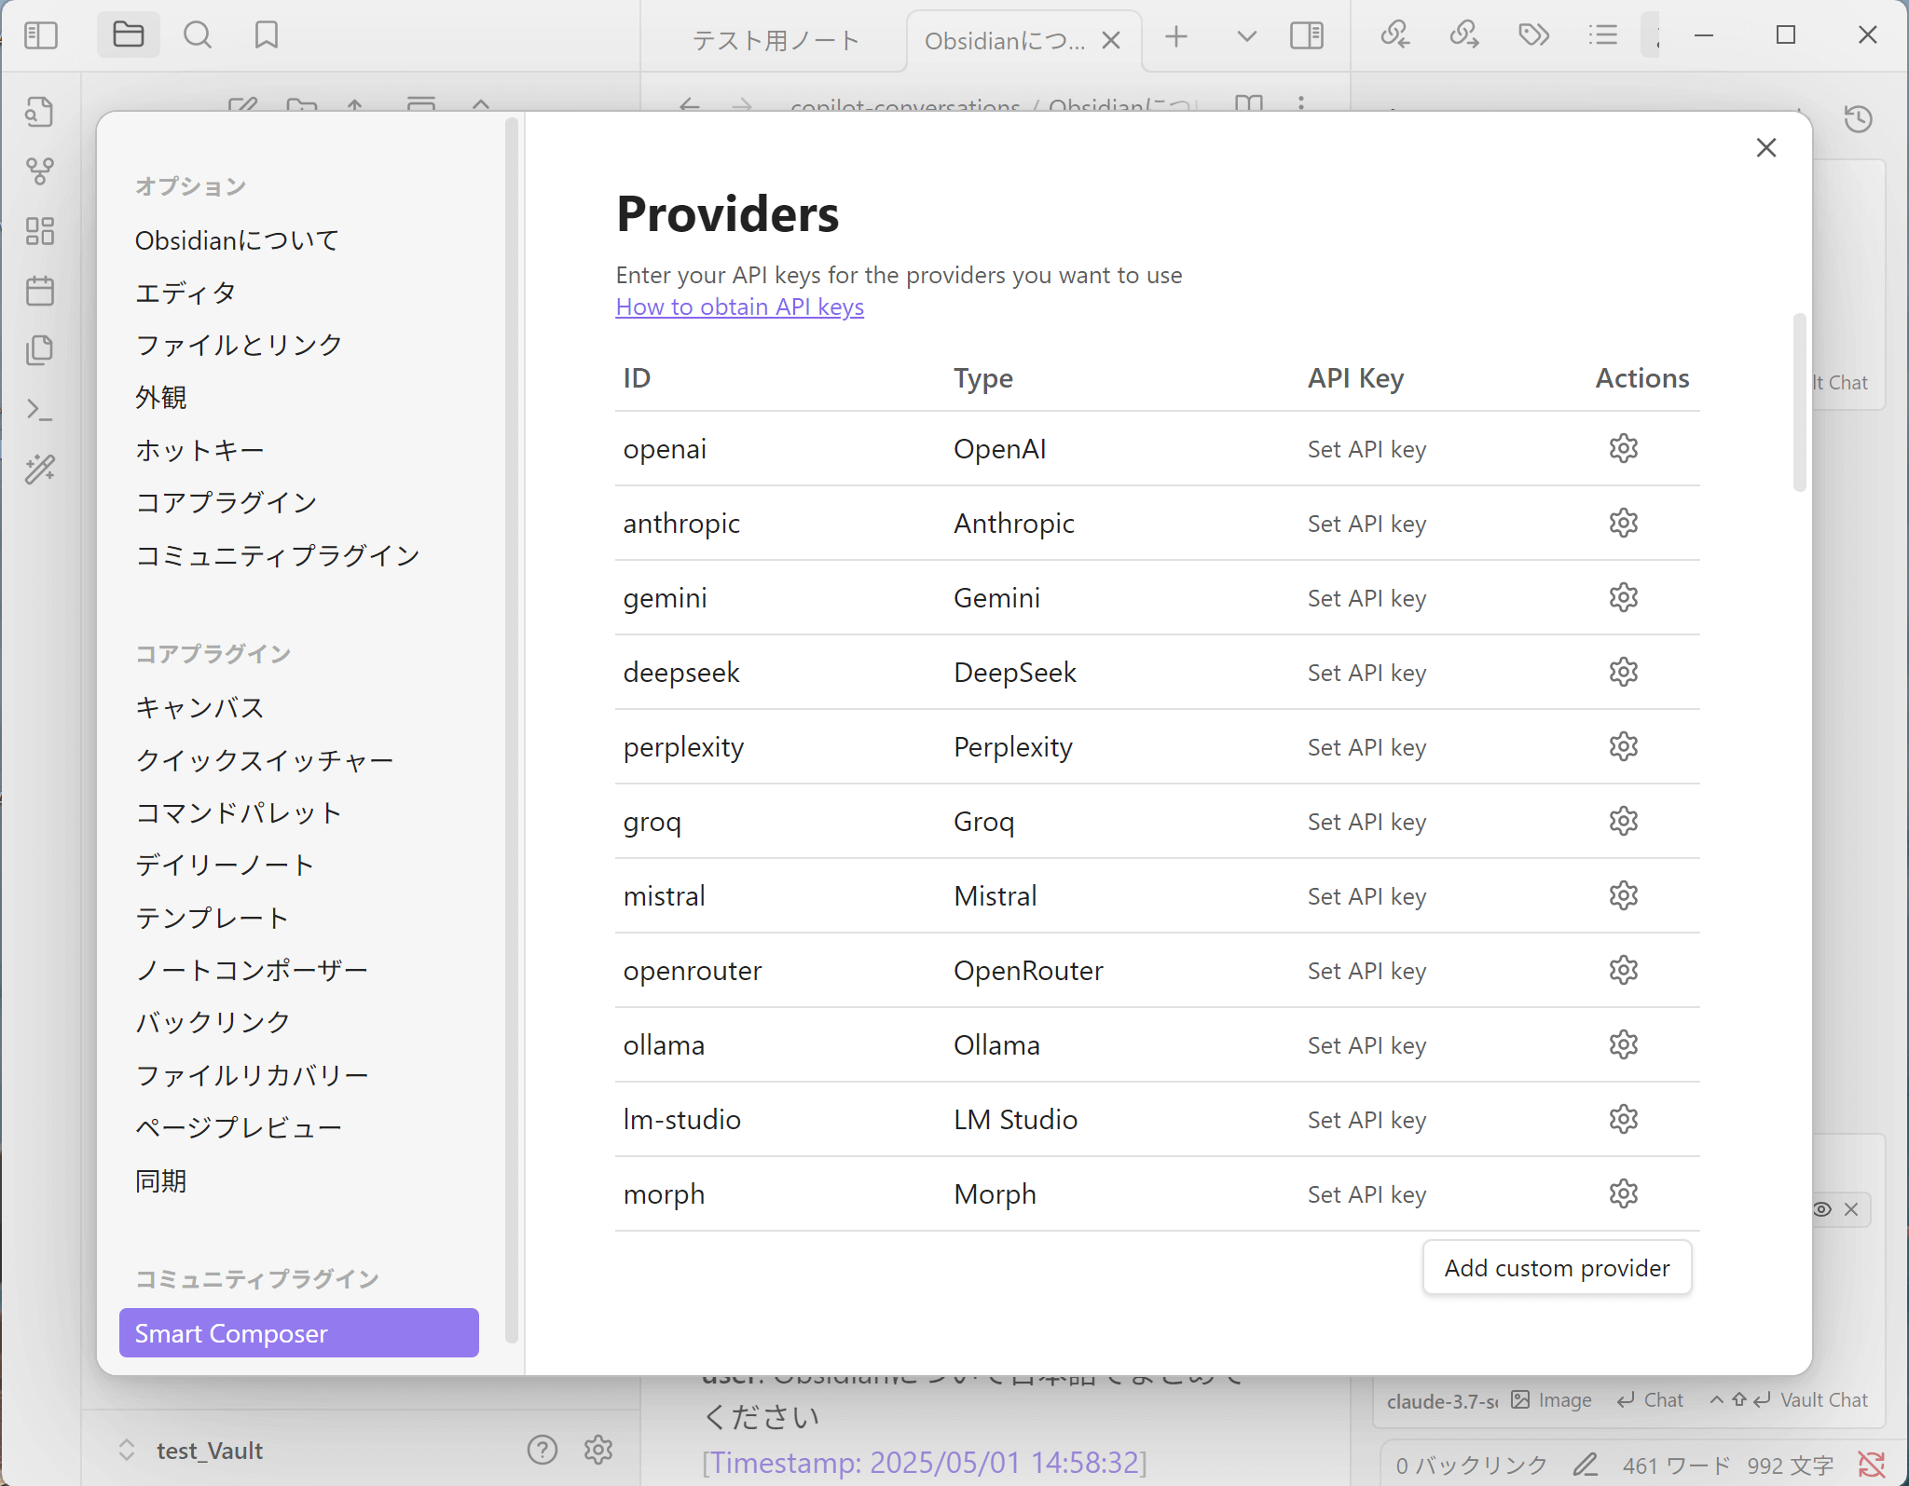The width and height of the screenshot is (1909, 1486).
Task: Click Add custom provider button
Action: tap(1557, 1267)
